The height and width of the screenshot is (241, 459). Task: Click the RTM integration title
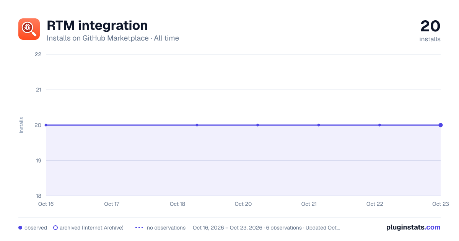click(x=97, y=25)
